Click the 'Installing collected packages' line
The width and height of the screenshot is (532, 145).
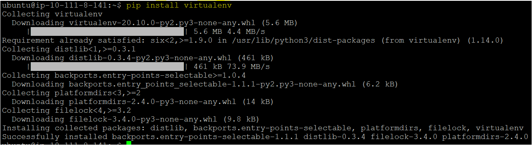point(262,128)
